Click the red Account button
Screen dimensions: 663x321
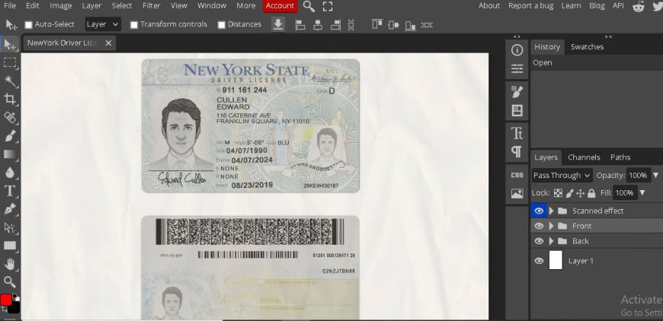click(280, 6)
